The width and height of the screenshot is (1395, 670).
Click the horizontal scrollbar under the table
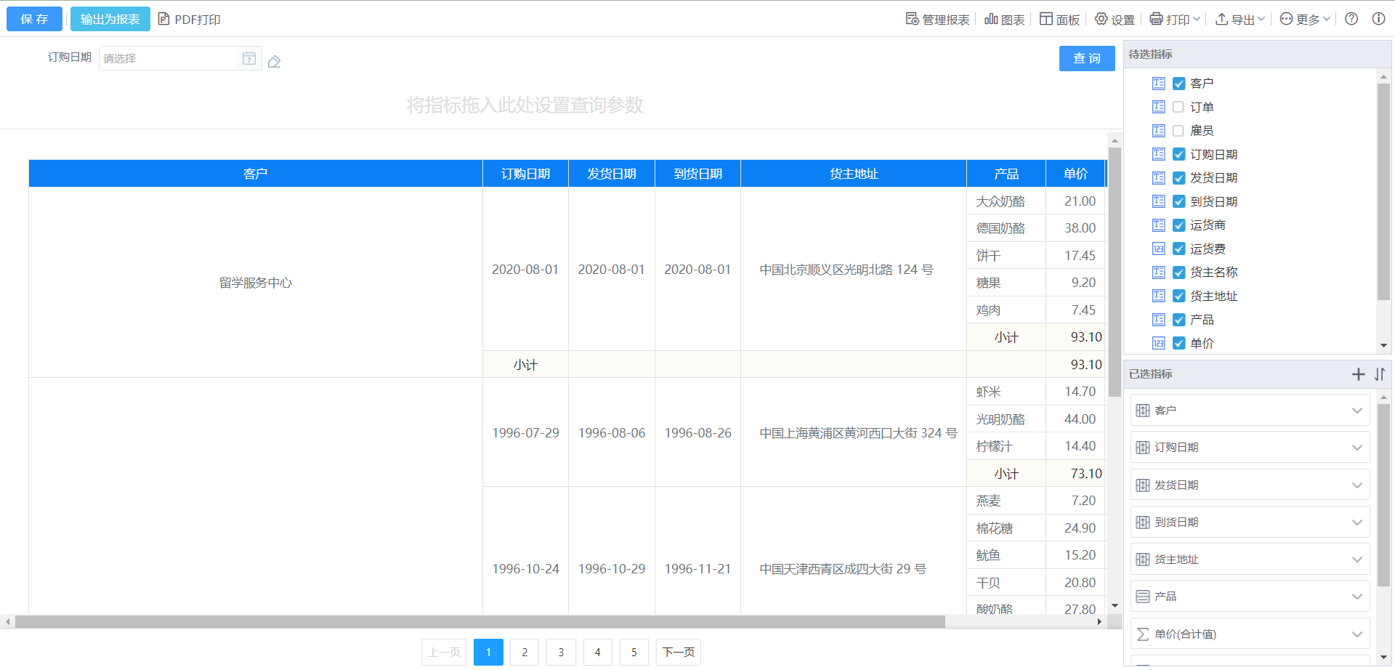tap(480, 622)
